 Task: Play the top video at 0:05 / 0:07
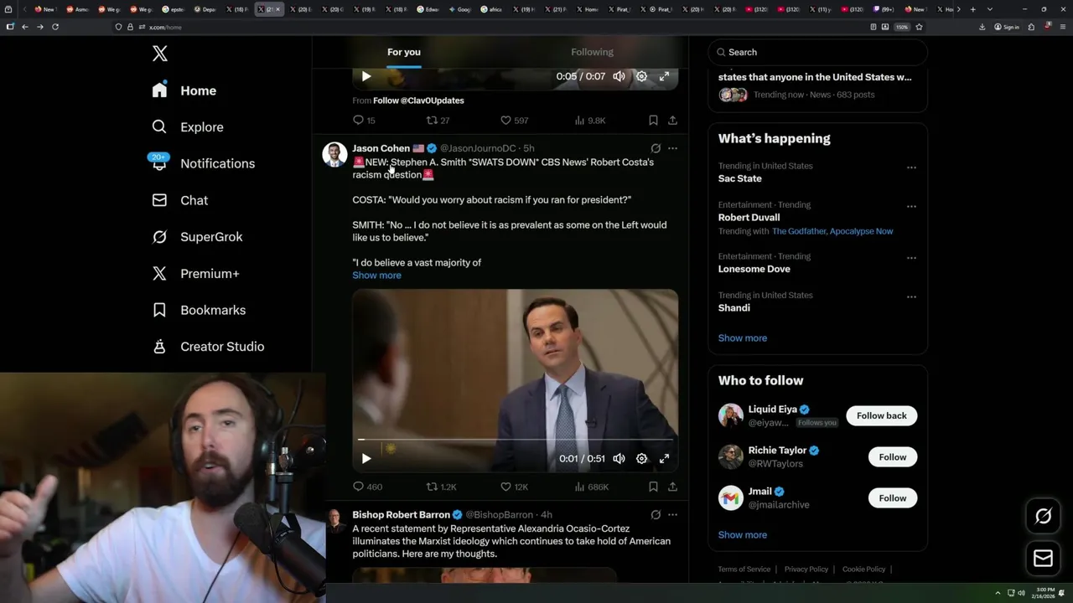pyautogui.click(x=366, y=76)
